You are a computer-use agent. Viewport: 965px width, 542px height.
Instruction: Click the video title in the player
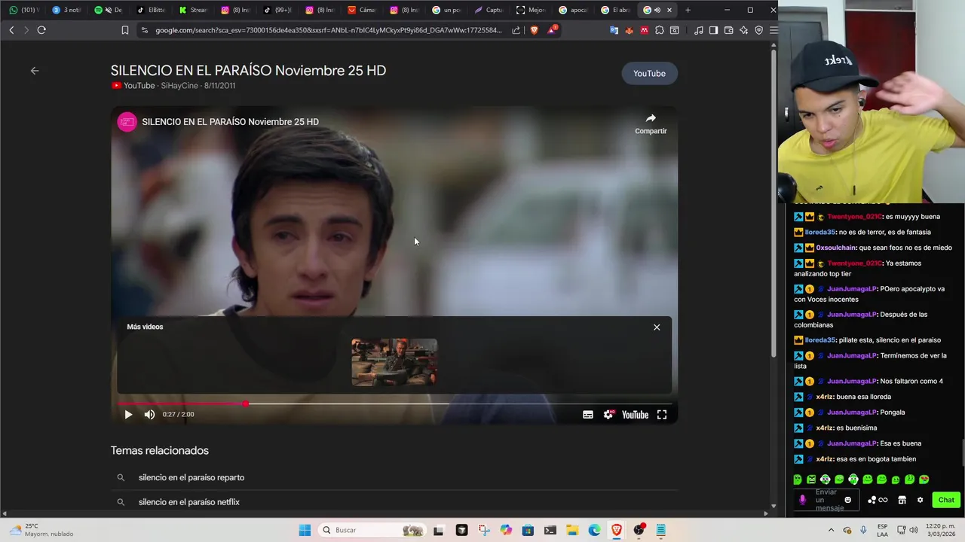(230, 121)
